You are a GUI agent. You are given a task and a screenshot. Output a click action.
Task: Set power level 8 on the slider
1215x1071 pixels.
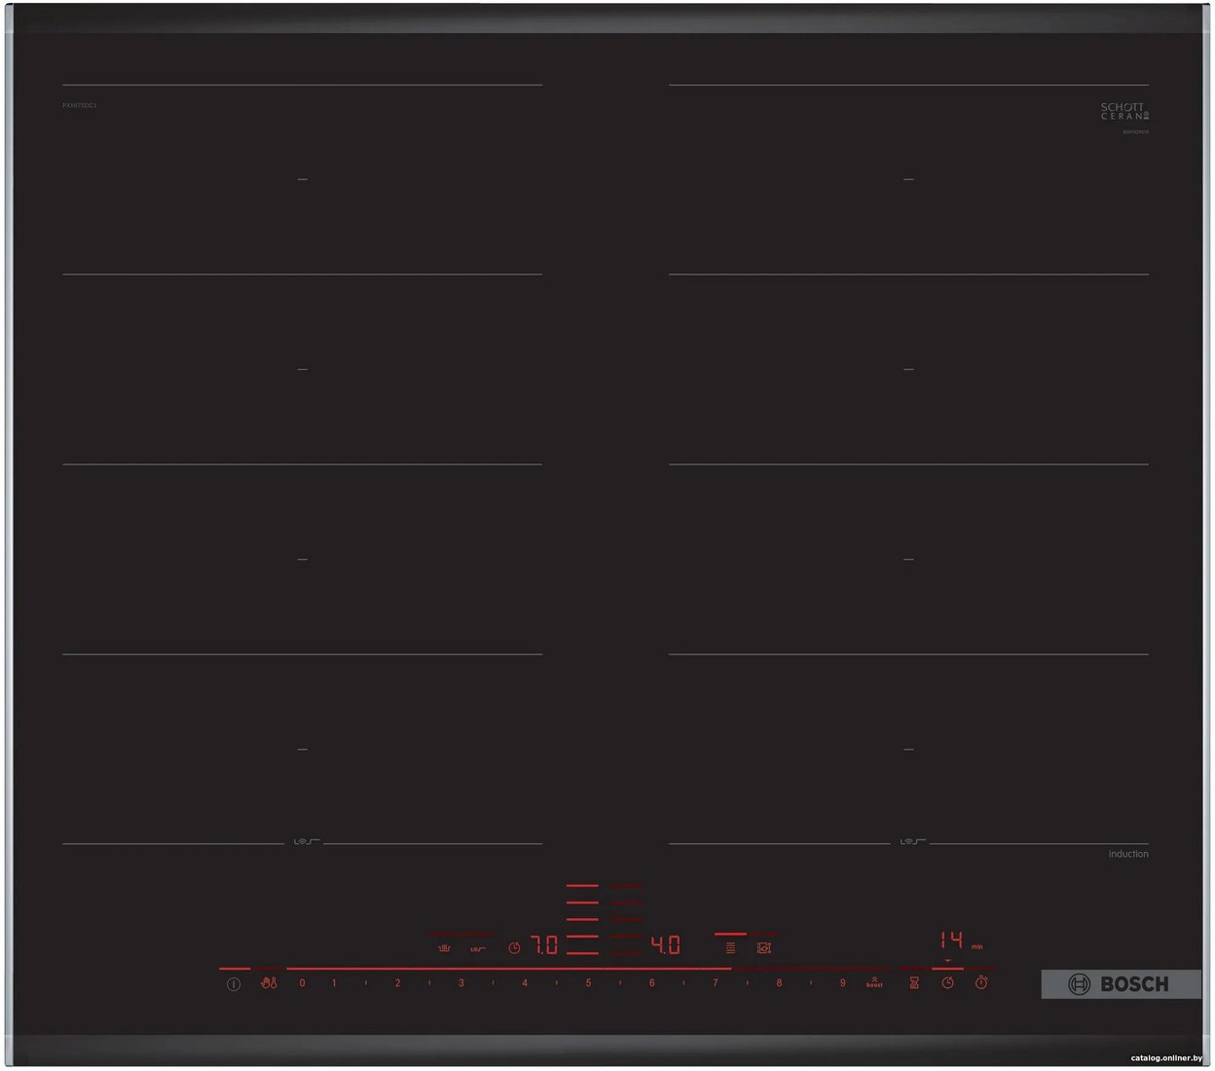click(x=779, y=983)
